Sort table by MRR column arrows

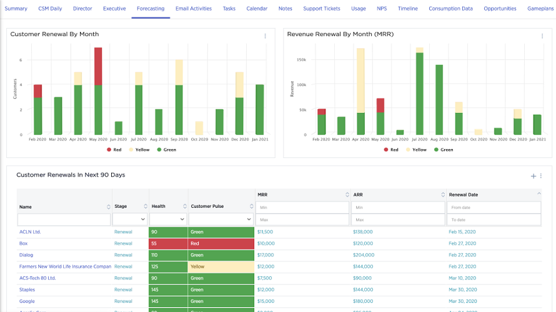coord(347,195)
